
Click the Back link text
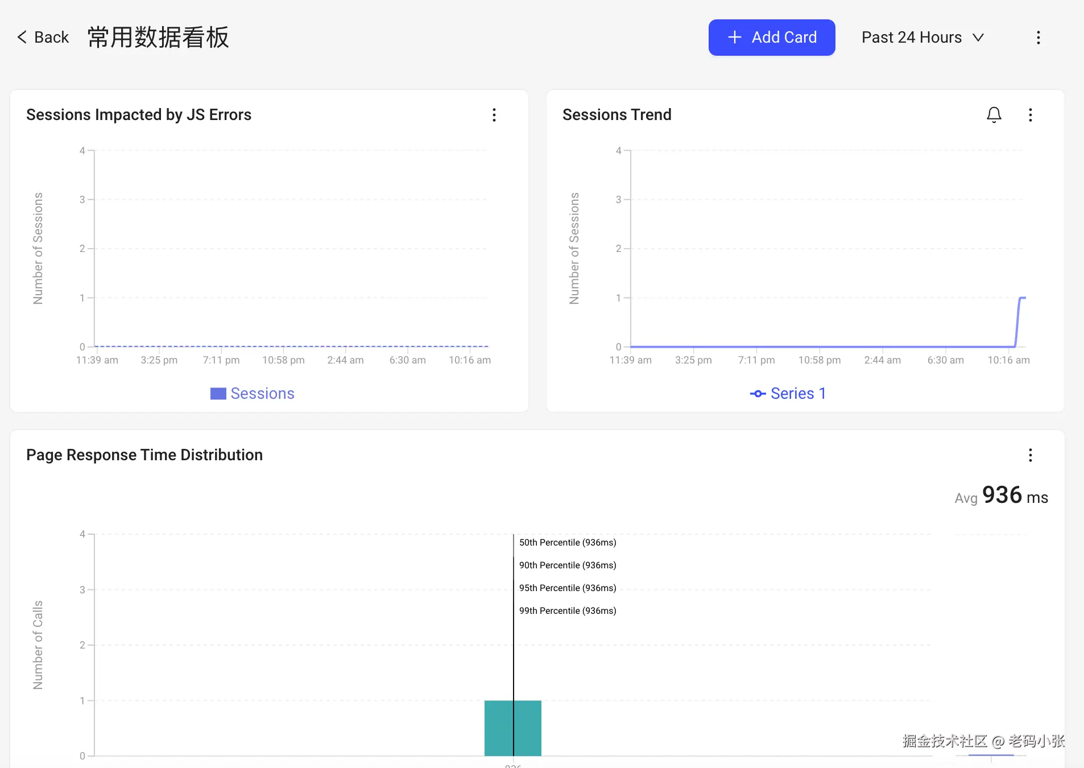[x=51, y=38]
